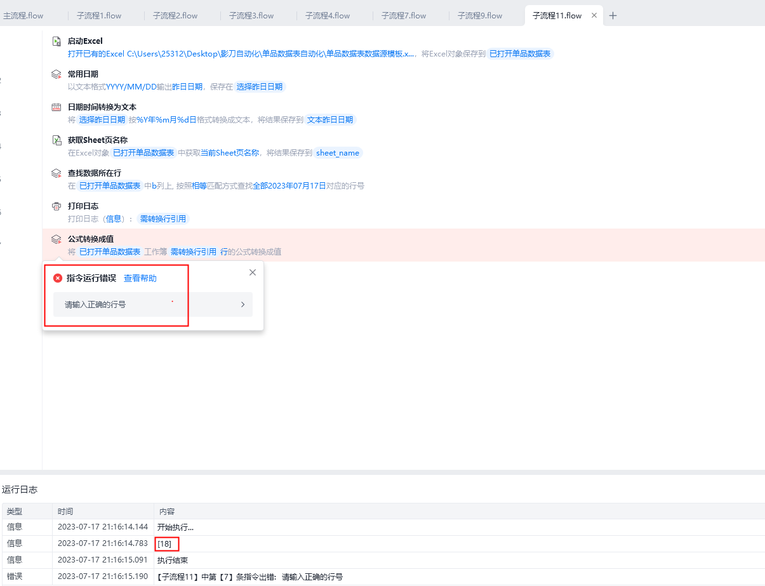
Task: Select the 子流程11.flow tab
Action: [557, 16]
